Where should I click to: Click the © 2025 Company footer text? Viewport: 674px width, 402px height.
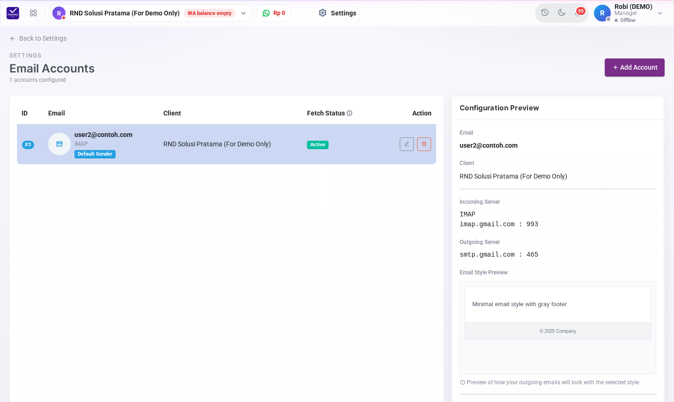click(x=558, y=331)
